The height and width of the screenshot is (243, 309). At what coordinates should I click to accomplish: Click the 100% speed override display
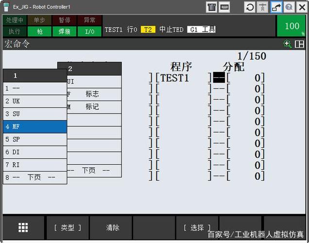point(291,26)
